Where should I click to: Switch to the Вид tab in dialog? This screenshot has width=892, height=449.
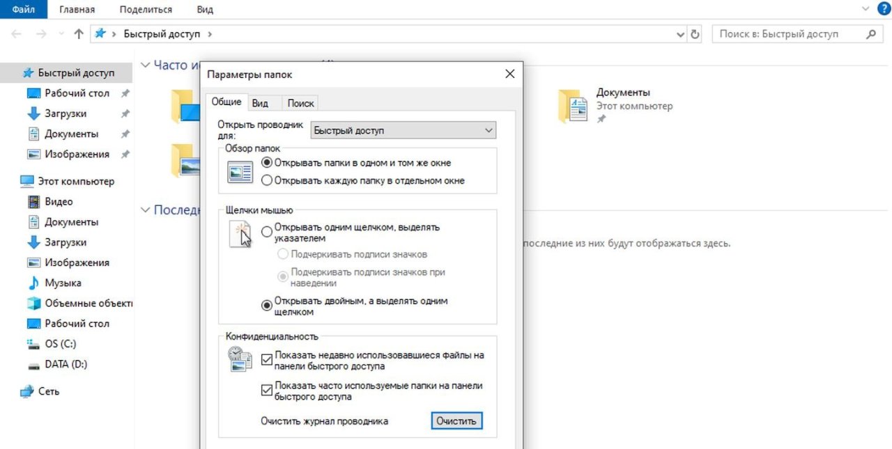point(261,102)
